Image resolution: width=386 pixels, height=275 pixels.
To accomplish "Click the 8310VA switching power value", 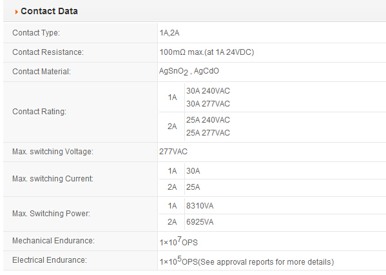I will coord(200,206).
